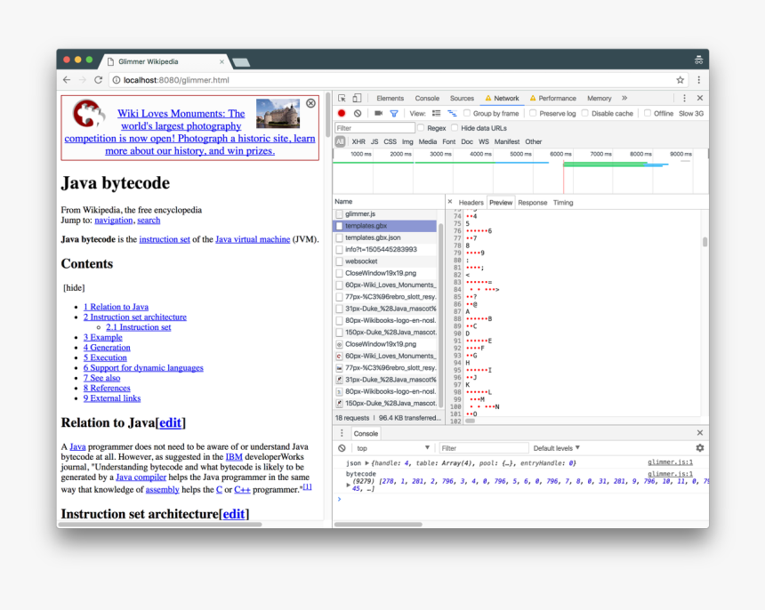Open Console settings gear icon

point(699,447)
